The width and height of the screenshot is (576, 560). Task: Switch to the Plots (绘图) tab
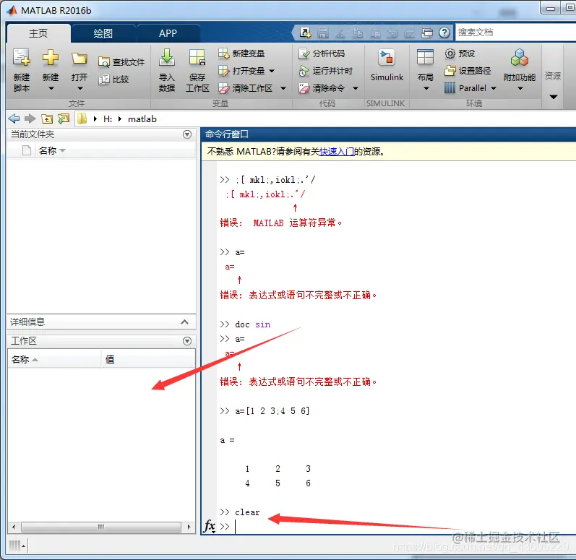(103, 33)
